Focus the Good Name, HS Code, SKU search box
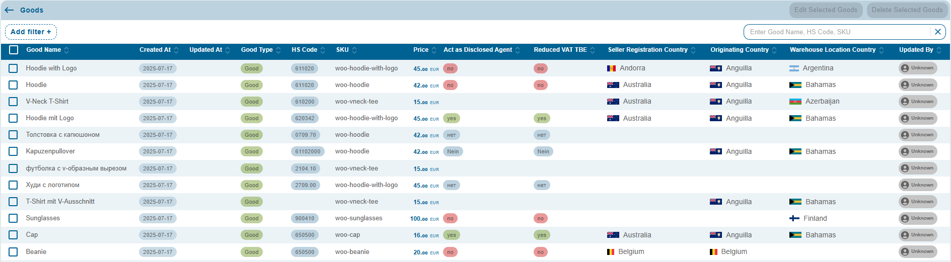Image resolution: width=951 pixels, height=262 pixels. click(836, 32)
